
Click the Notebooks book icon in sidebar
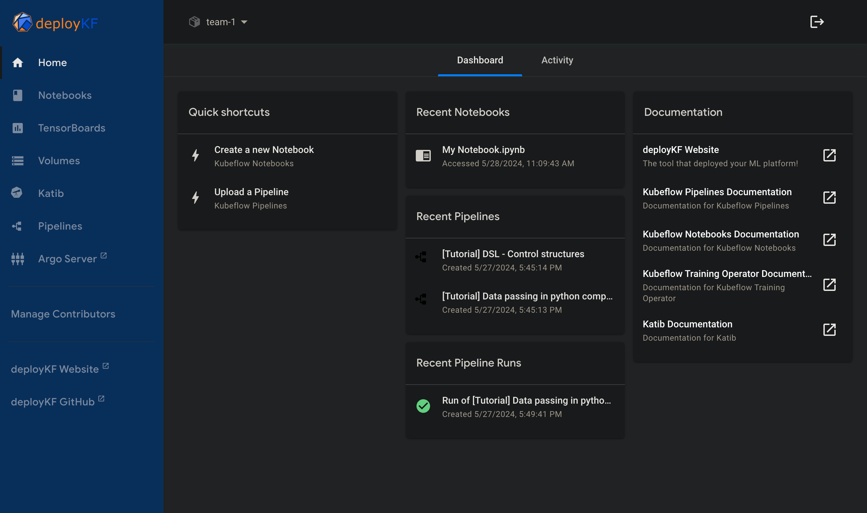pyautogui.click(x=18, y=95)
